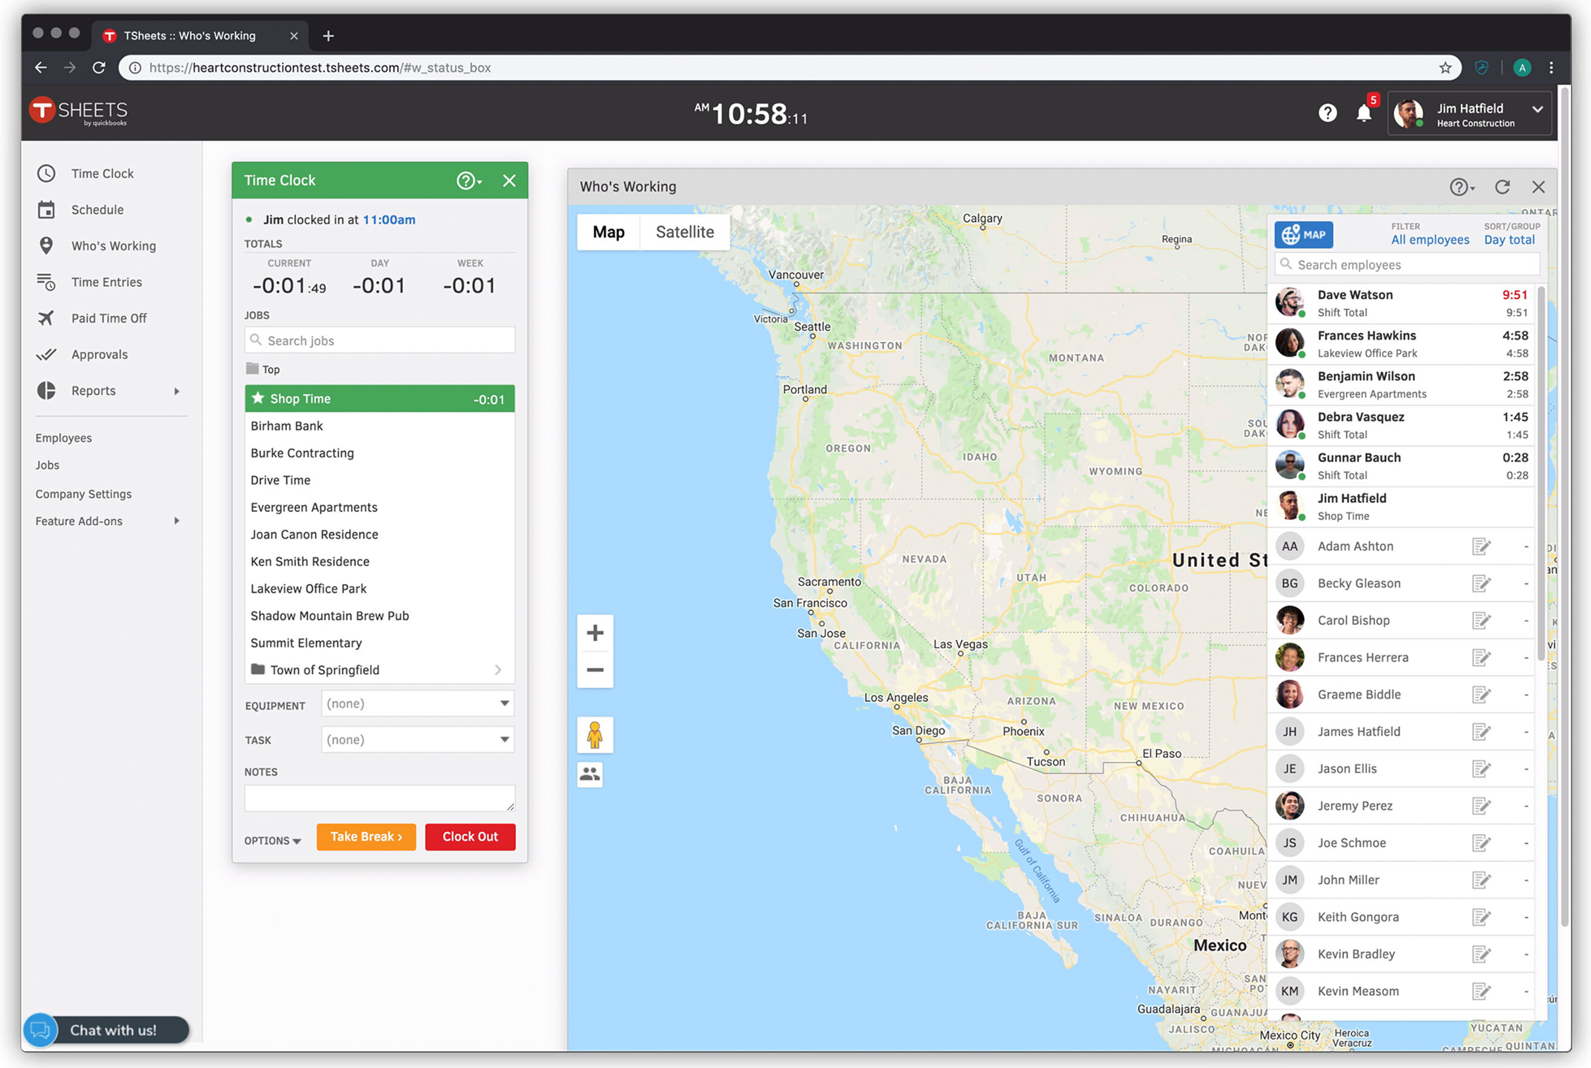
Task: Switch map to Satellite view
Action: coord(684,232)
